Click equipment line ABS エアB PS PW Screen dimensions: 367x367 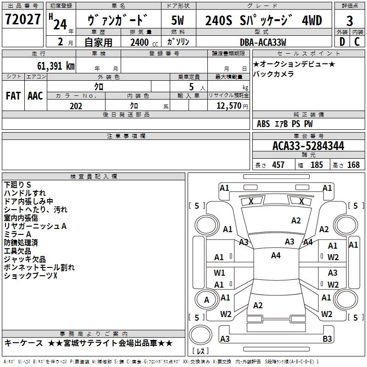[284, 124]
